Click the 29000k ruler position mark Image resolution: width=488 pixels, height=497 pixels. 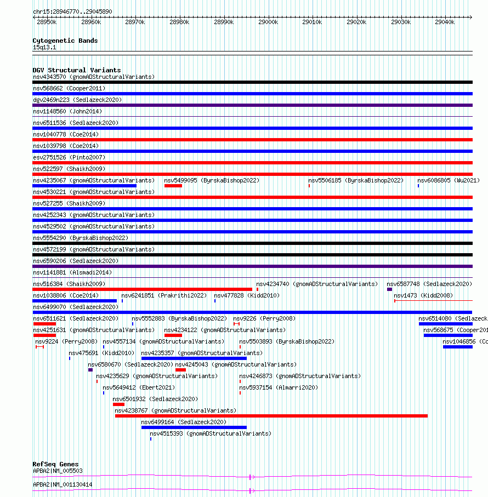pyautogui.click(x=268, y=22)
